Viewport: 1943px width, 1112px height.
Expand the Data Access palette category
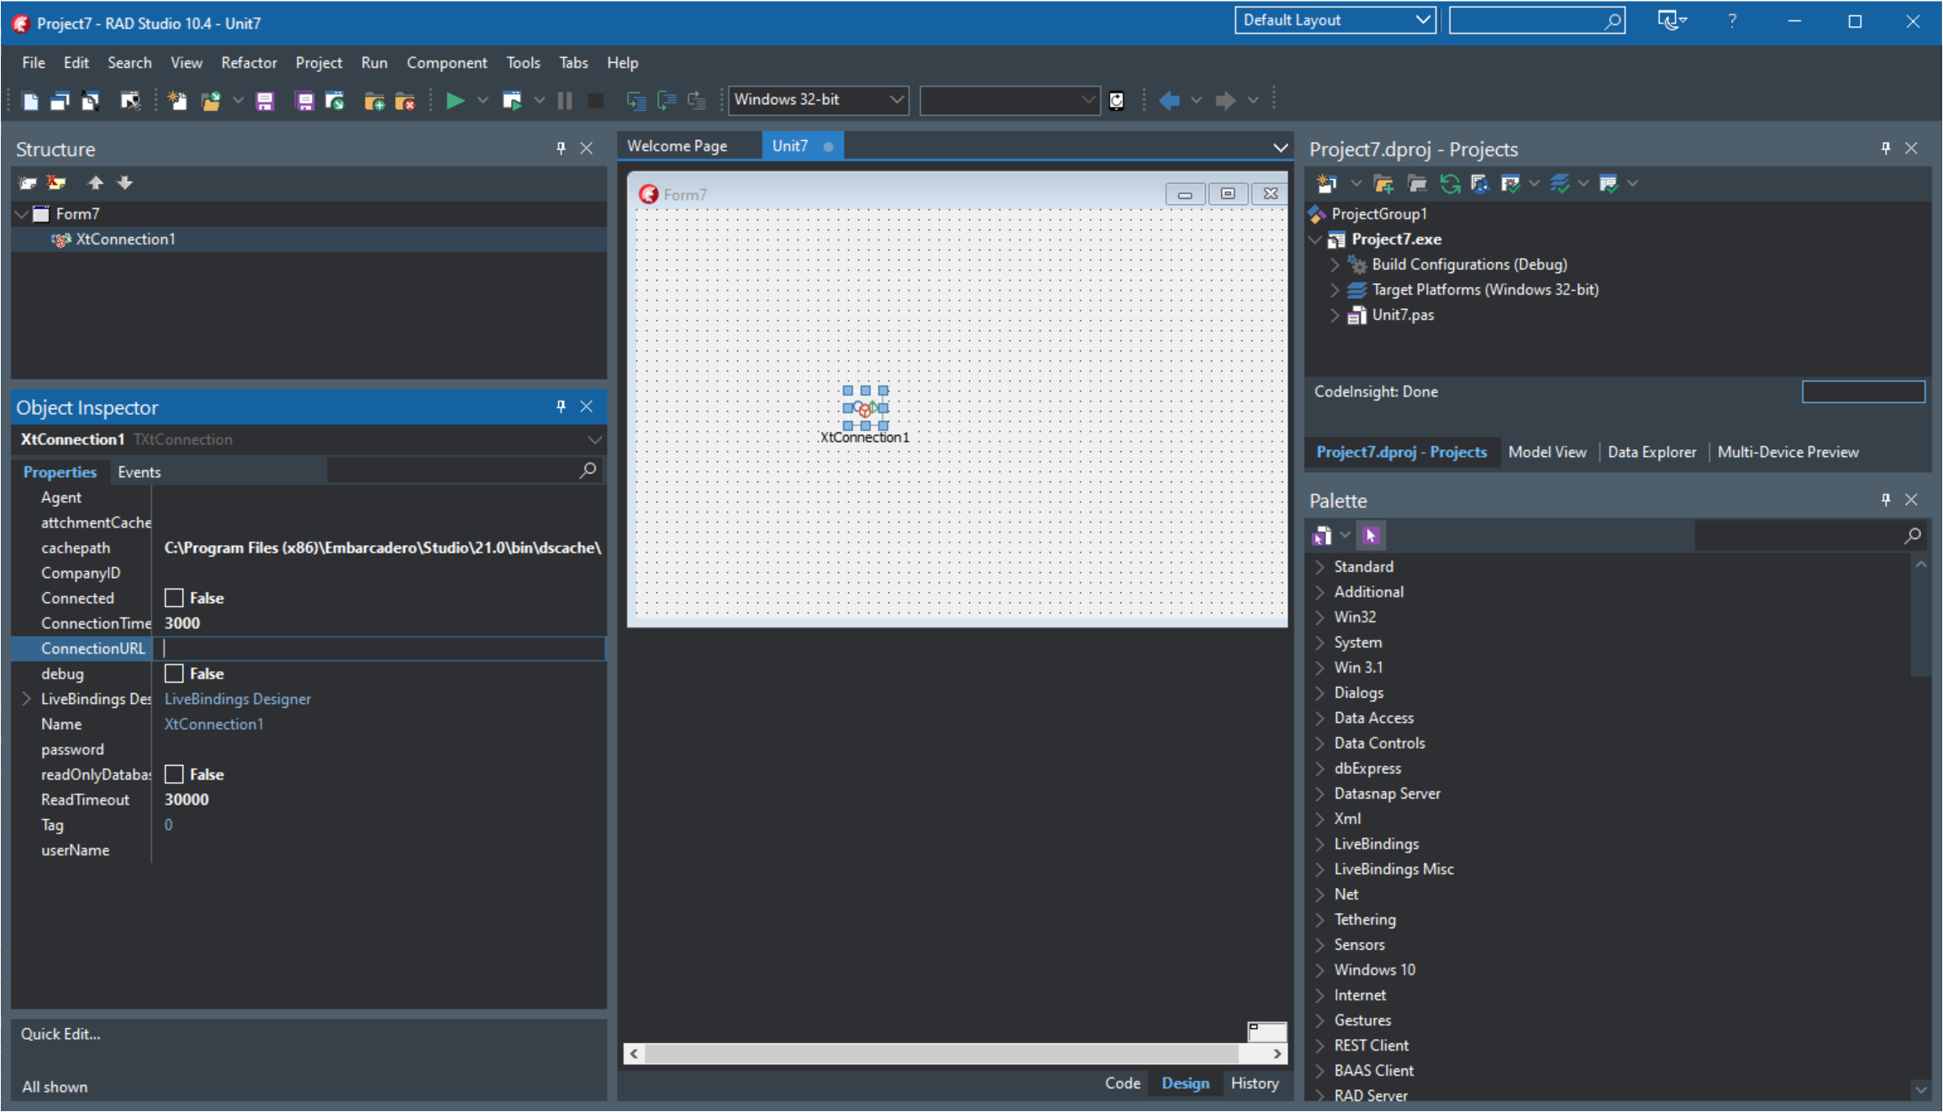1319,718
